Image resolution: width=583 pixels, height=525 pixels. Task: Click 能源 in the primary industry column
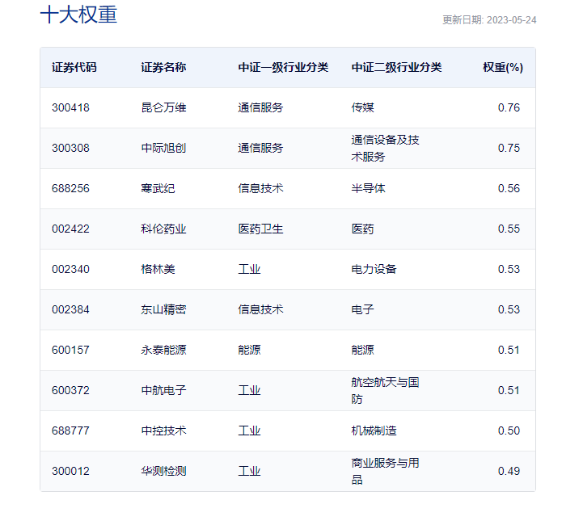point(249,351)
